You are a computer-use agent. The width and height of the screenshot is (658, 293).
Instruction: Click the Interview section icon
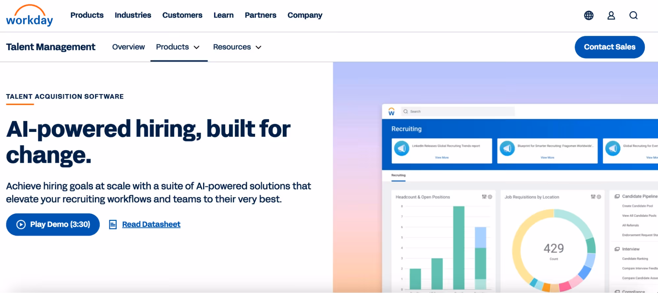[617, 249]
